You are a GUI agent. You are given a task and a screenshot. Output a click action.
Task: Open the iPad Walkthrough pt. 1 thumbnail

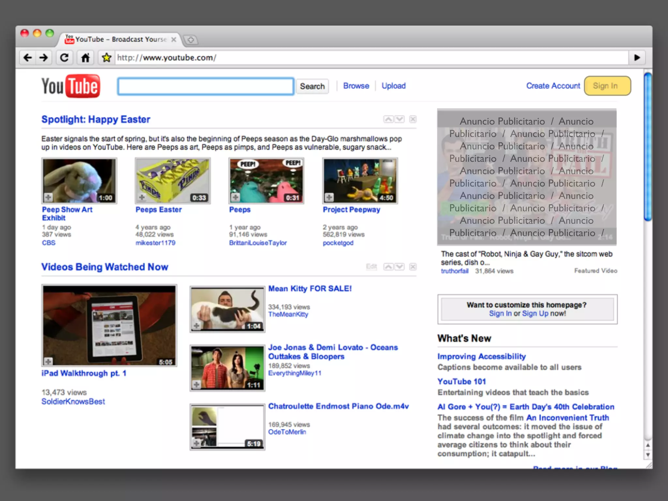[x=109, y=325]
